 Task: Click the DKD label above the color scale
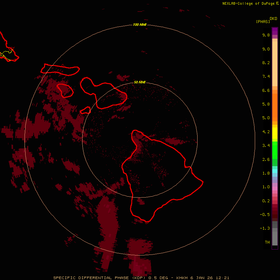(273, 19)
